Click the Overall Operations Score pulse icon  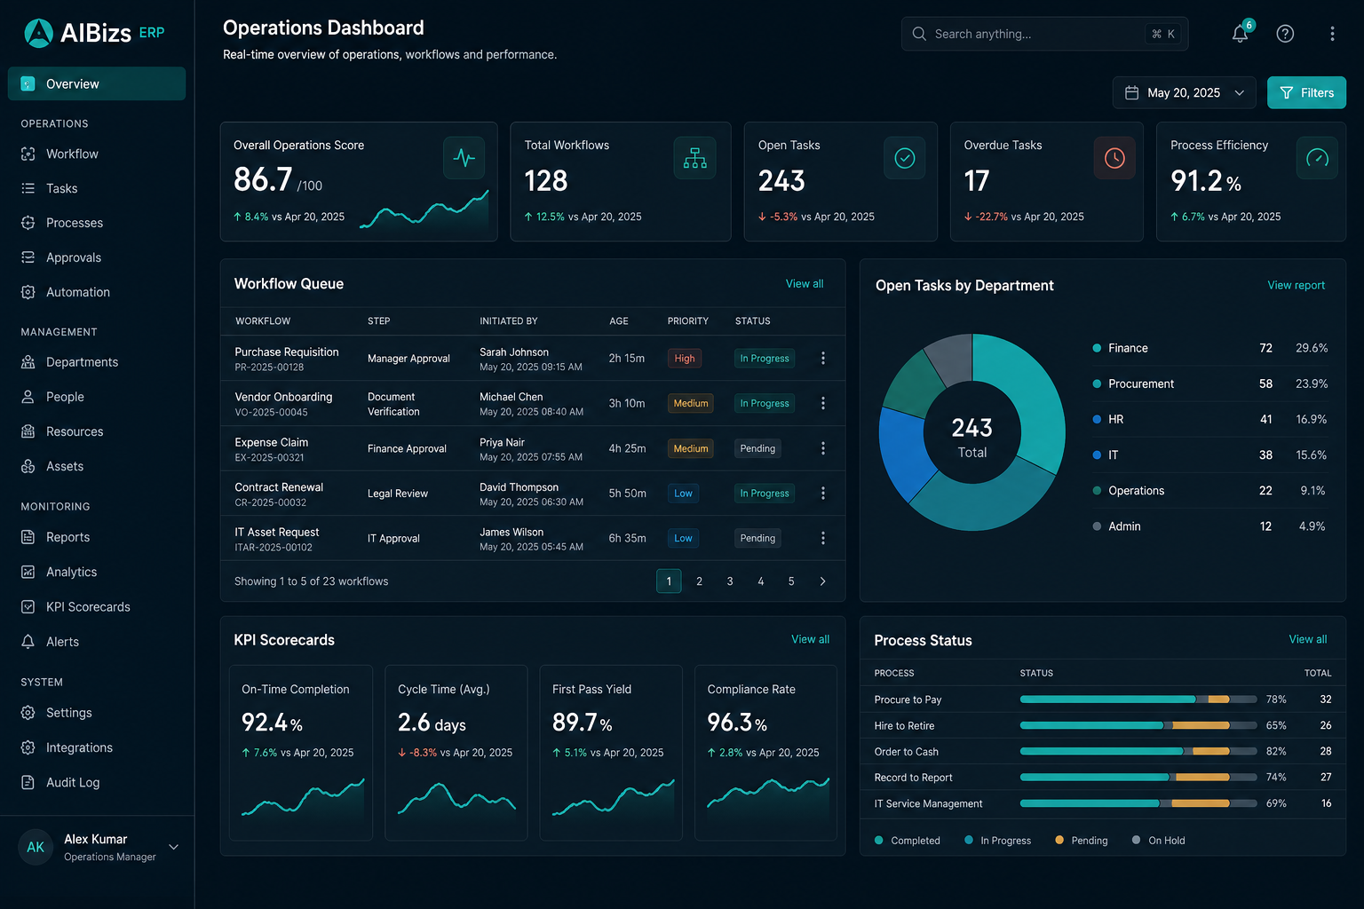464,158
